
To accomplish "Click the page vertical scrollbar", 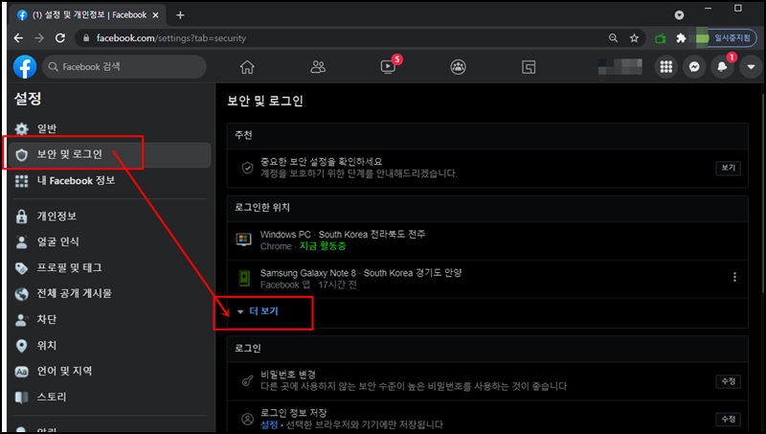I will pos(762,195).
